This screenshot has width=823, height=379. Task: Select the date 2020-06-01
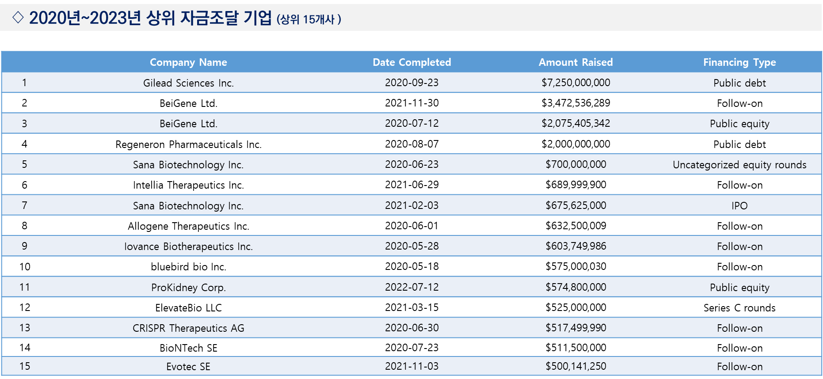pos(412,226)
